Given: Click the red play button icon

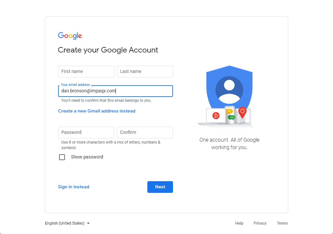Looking at the screenshot, I should coord(216,115).
